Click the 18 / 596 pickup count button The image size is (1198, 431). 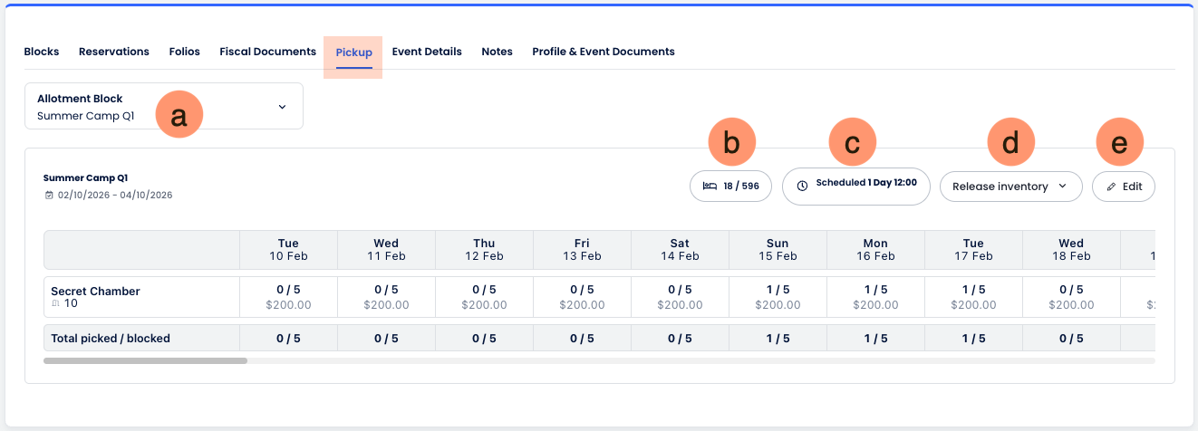[730, 186]
